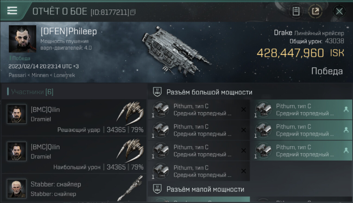Click the X on fourth Pithum launcher
The image size is (353, 203).
[x=244, y=171]
